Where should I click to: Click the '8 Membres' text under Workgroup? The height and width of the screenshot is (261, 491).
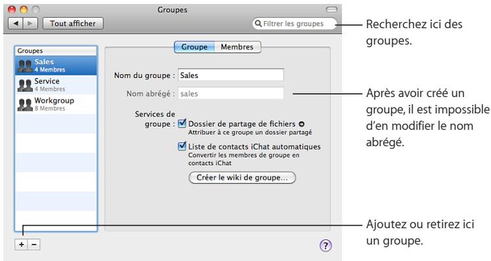(x=50, y=109)
